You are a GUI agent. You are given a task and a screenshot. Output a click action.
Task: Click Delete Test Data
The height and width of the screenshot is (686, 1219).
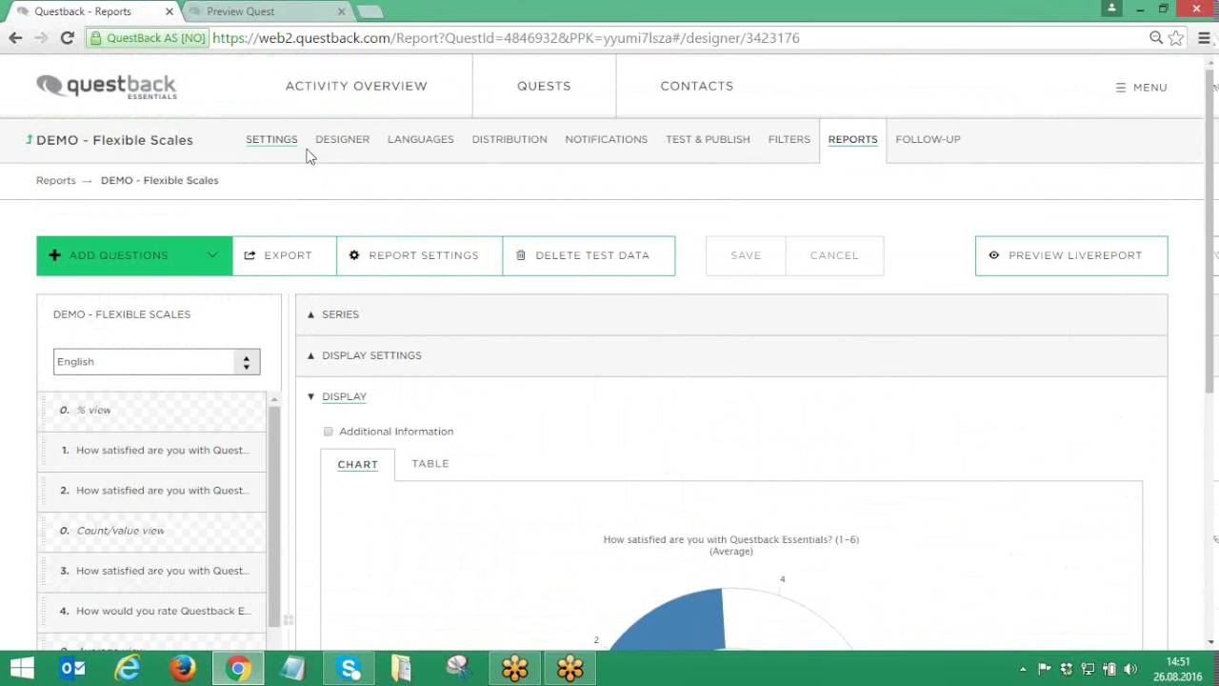pos(589,255)
